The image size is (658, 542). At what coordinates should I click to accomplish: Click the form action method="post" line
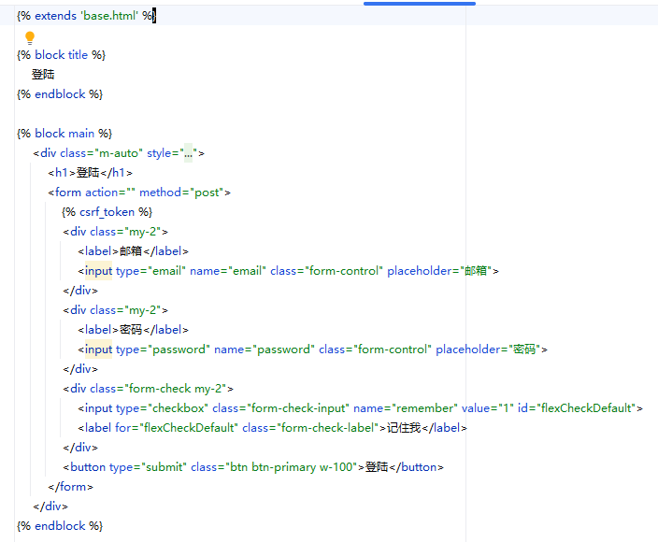point(139,193)
